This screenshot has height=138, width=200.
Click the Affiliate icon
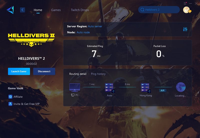tap(10, 97)
